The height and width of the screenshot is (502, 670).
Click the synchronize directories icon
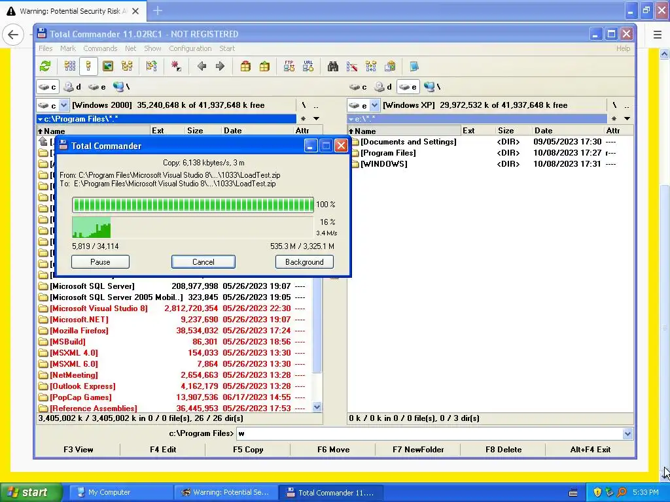coord(371,66)
